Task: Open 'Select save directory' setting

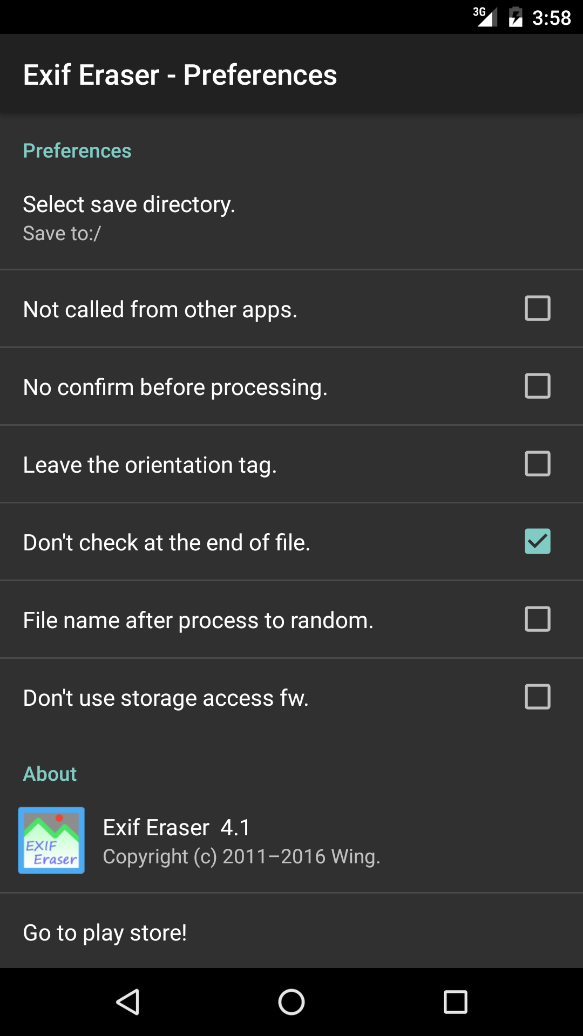Action: pos(130,205)
